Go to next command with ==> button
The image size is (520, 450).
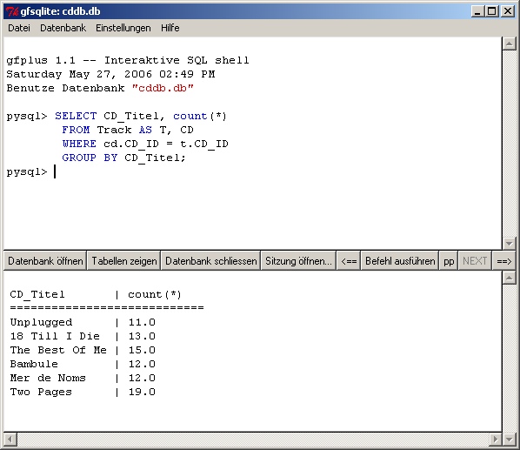tap(504, 261)
